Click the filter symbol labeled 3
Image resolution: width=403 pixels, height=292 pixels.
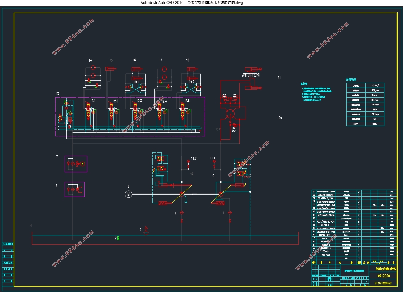point(146,231)
